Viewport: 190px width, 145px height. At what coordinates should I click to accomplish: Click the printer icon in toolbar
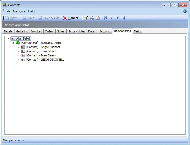pyautogui.click(x=92, y=18)
